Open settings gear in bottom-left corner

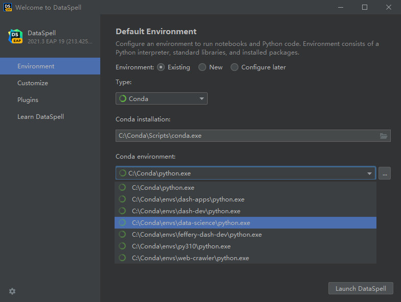12,291
